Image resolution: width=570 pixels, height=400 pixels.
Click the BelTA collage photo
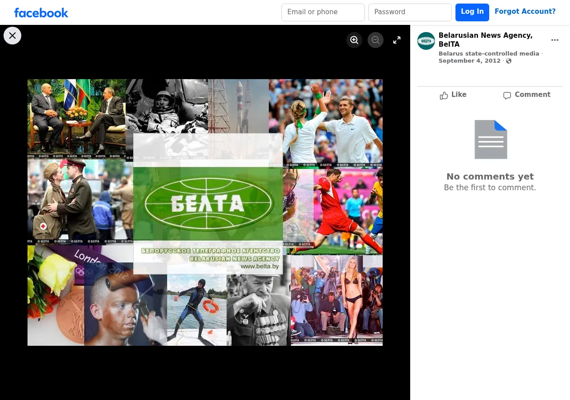coord(205,212)
